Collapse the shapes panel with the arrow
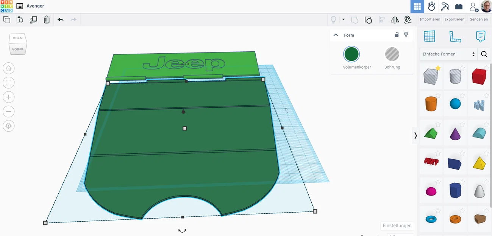492x236 pixels. (x=415, y=135)
